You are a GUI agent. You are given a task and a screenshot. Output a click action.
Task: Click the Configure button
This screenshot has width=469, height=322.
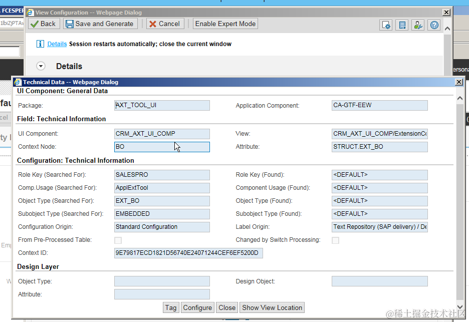[x=197, y=307]
